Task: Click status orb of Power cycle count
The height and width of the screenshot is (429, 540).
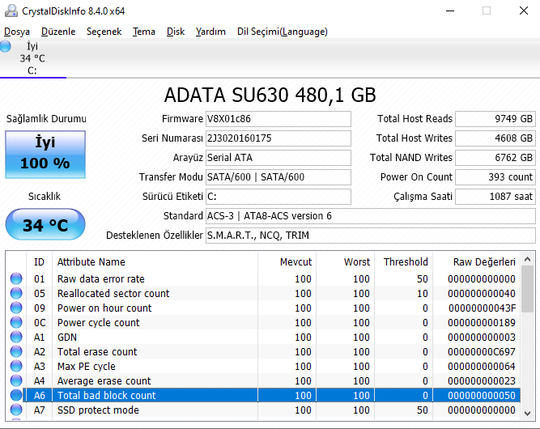Action: [x=16, y=322]
